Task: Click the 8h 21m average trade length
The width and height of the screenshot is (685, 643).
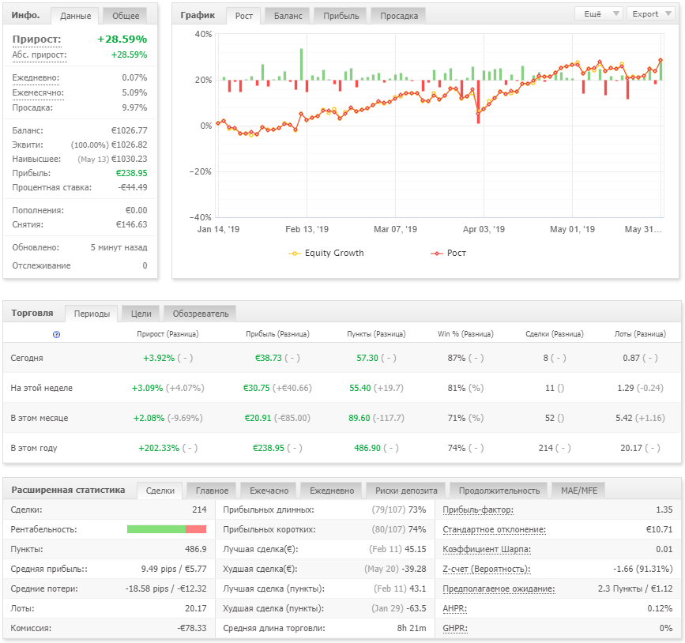Action: click(412, 628)
